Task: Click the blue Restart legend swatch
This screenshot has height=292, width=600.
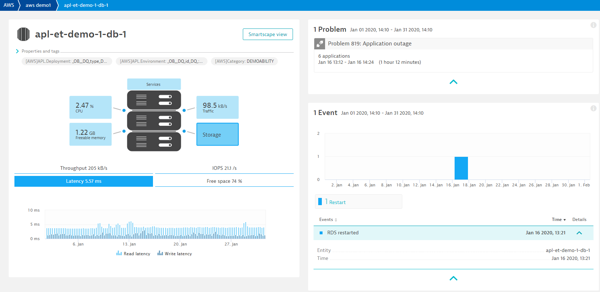Action: (x=320, y=202)
